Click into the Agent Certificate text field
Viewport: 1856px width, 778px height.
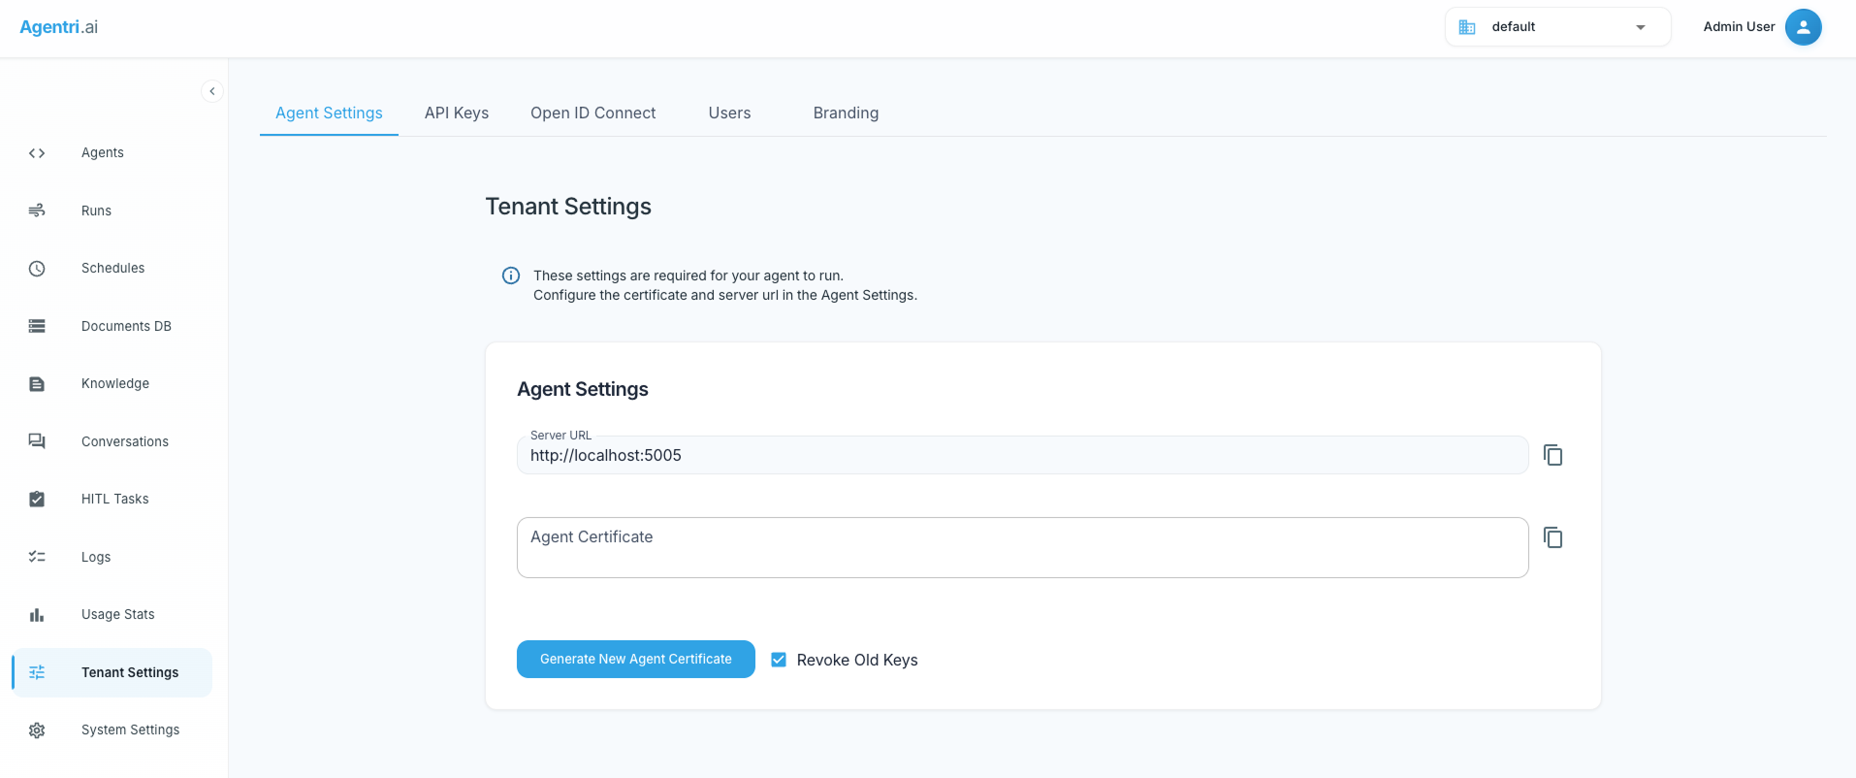pyautogui.click(x=1022, y=548)
